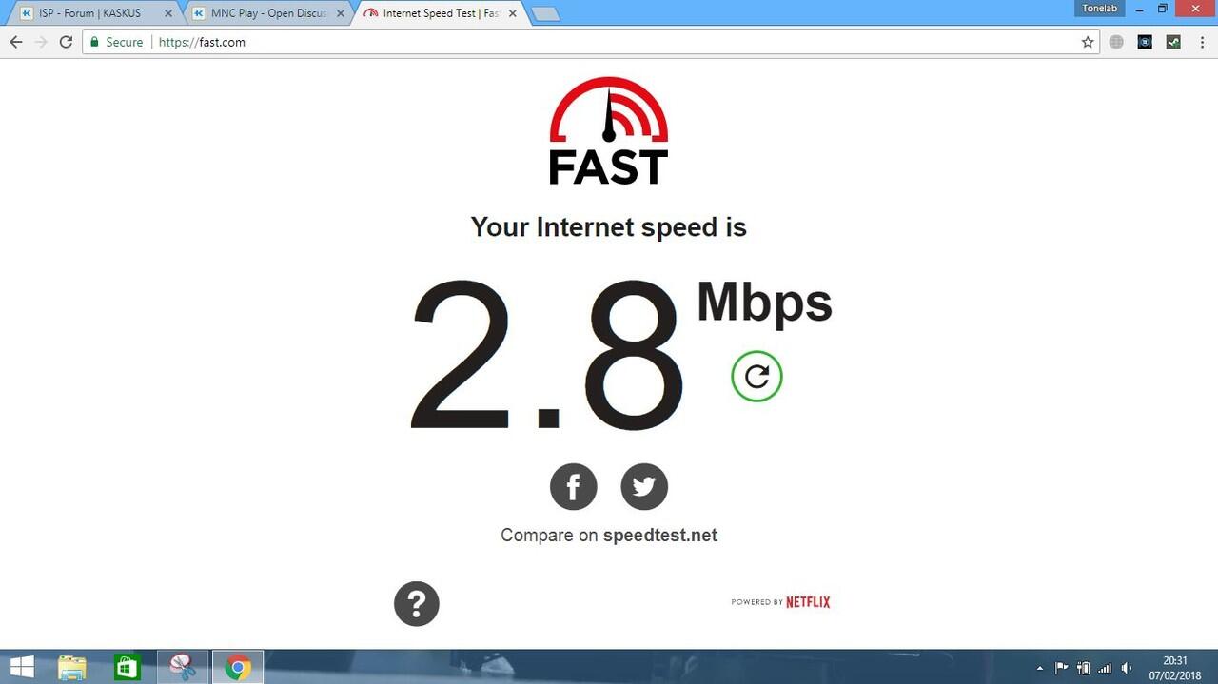
Task: Open volume control in system tray
Action: click(1127, 668)
